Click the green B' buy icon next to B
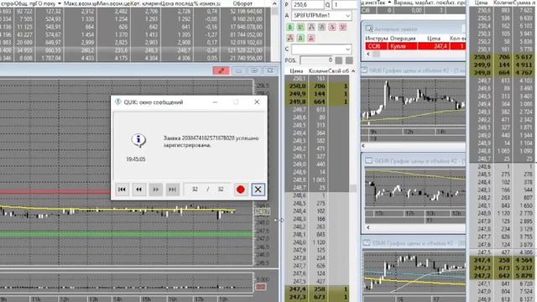This screenshot has width=537, height=302. click(x=300, y=27)
